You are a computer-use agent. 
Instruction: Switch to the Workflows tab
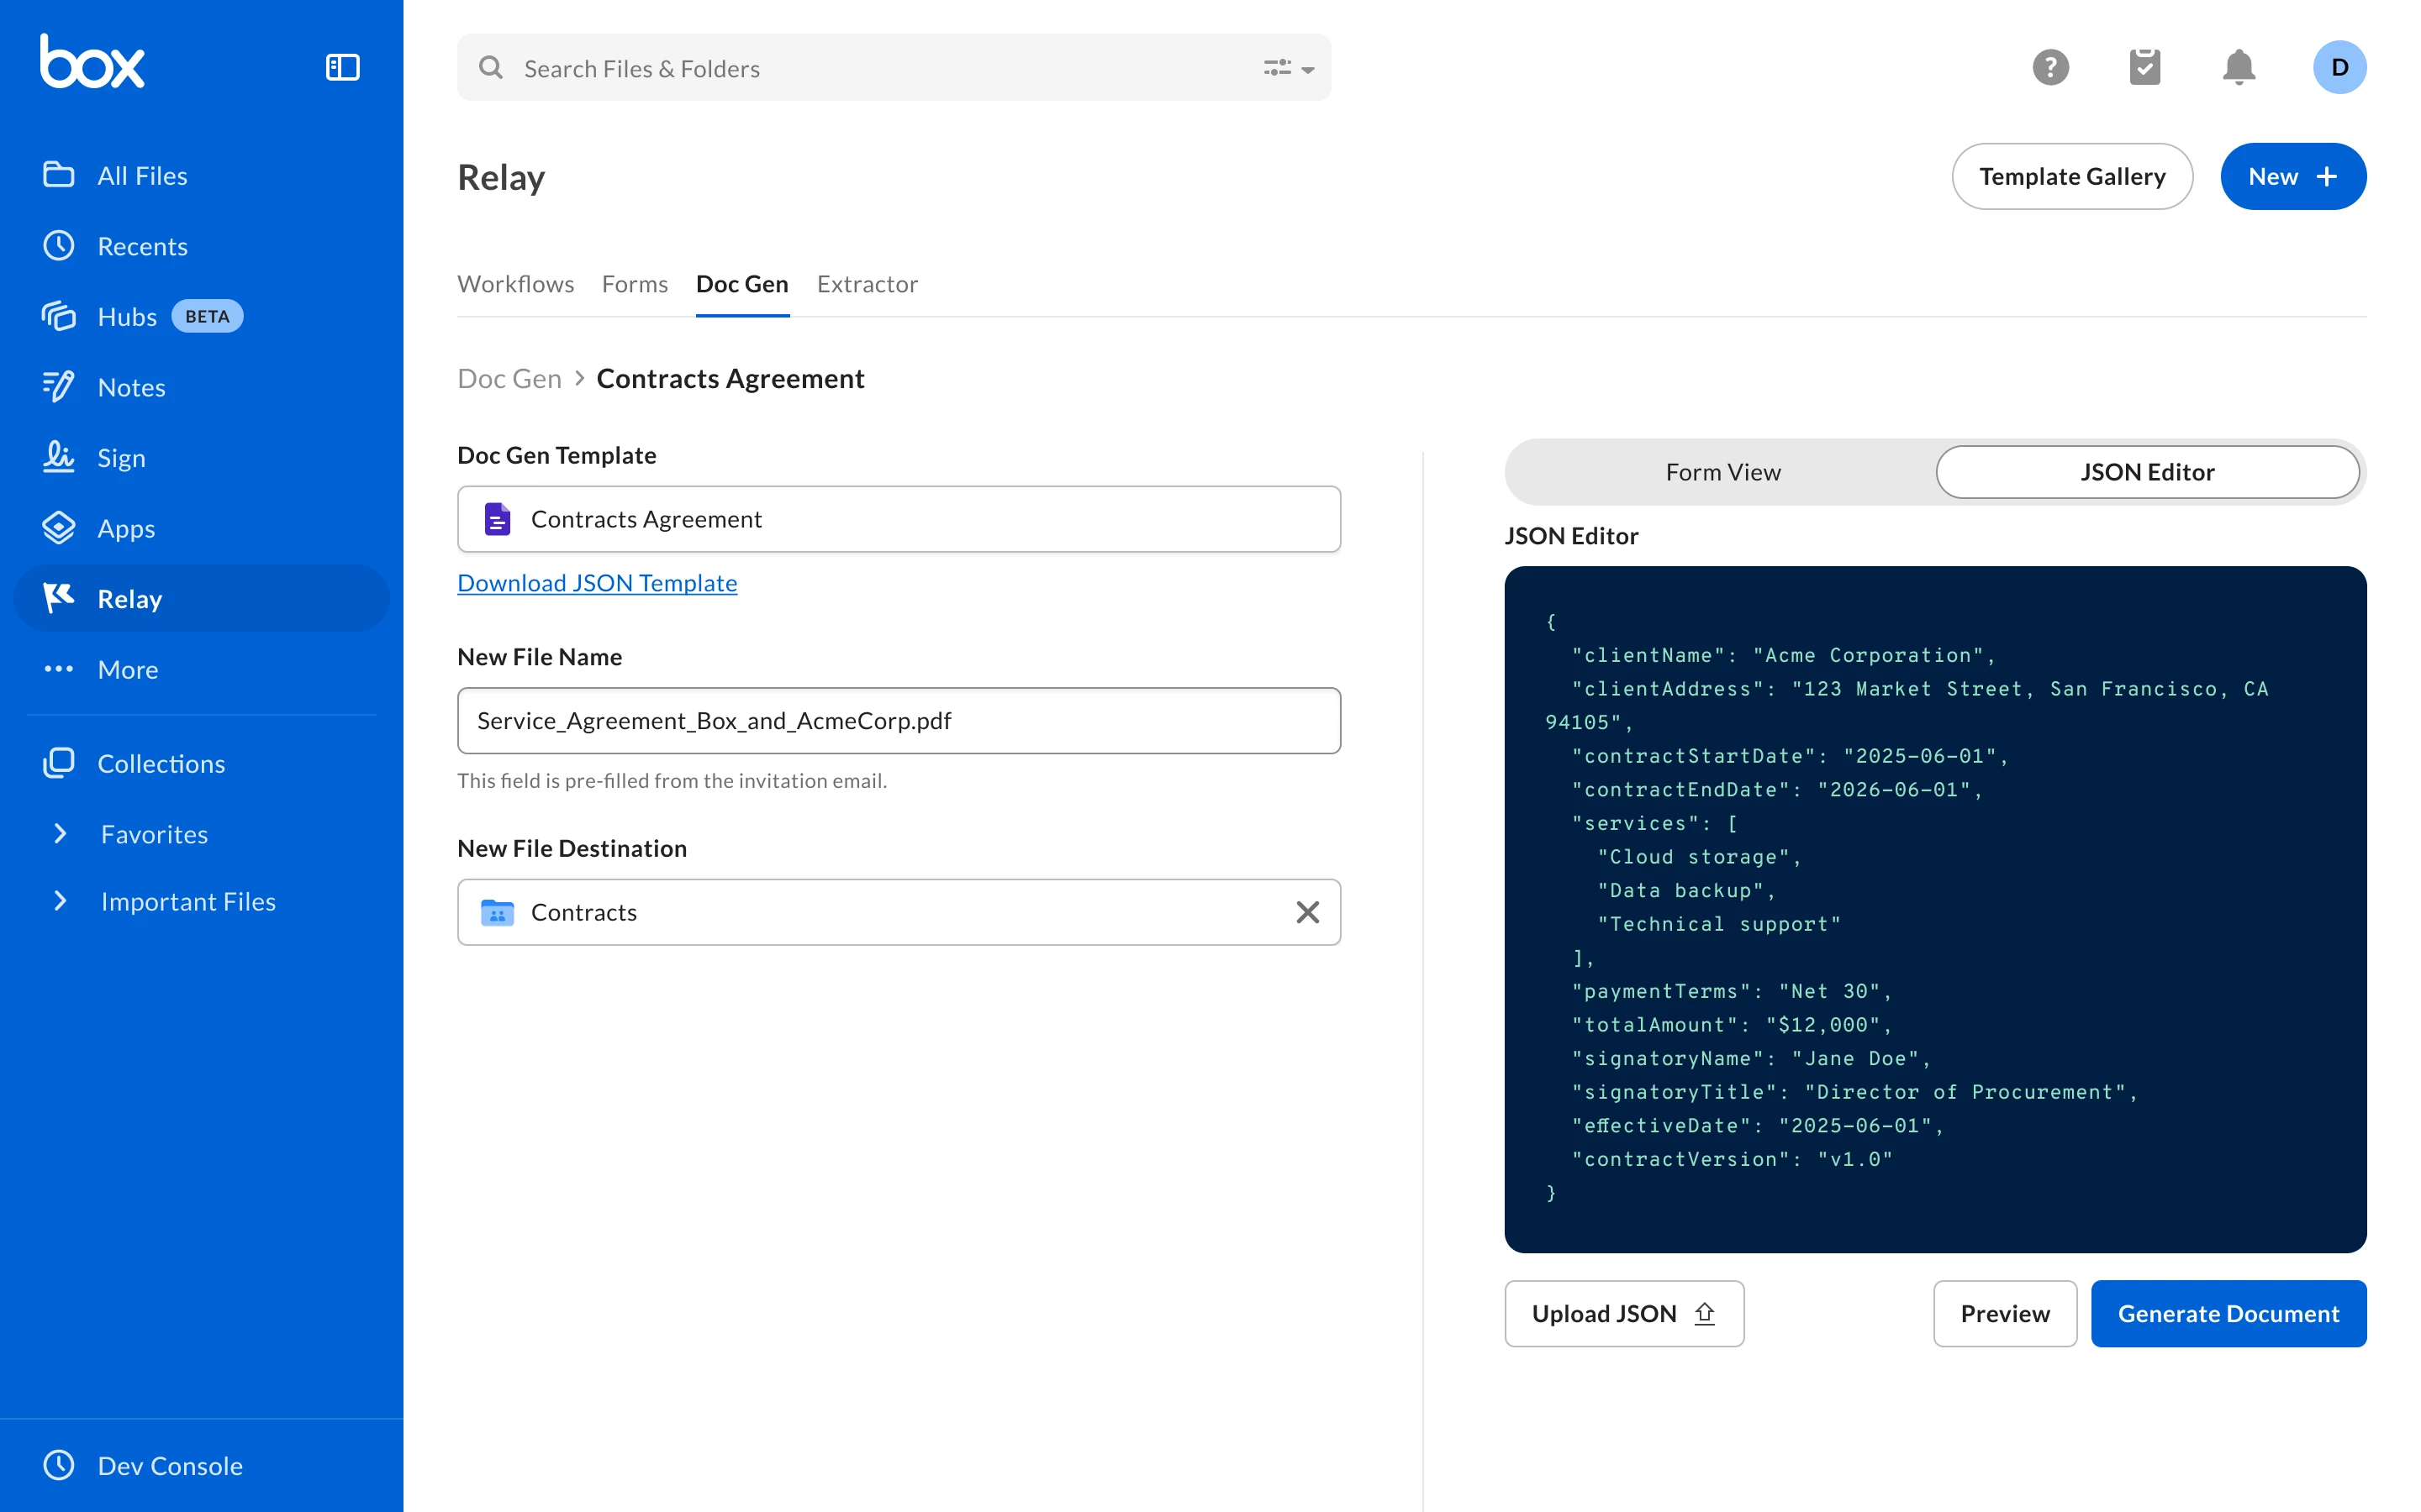[515, 284]
